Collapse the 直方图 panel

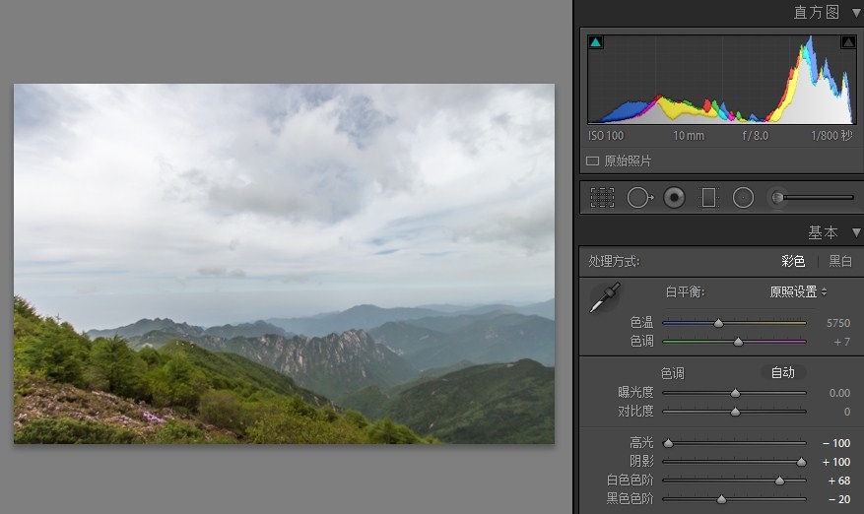tap(855, 13)
